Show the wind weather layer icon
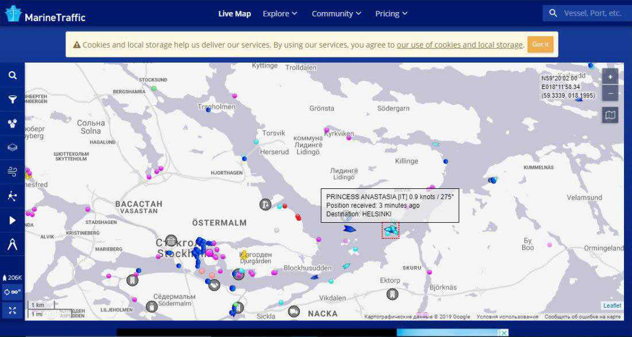632x337 pixels. pyautogui.click(x=13, y=172)
